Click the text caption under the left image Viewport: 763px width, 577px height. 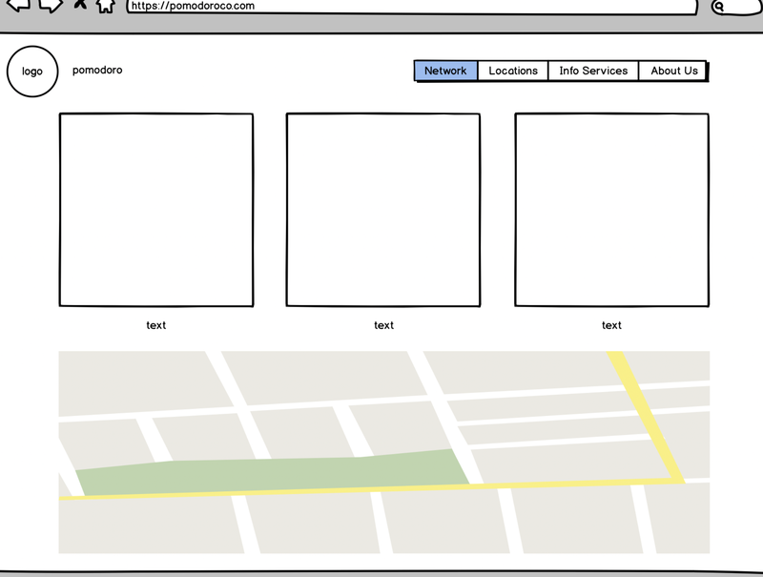pos(155,325)
